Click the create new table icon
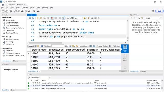 (x=19, y=11)
